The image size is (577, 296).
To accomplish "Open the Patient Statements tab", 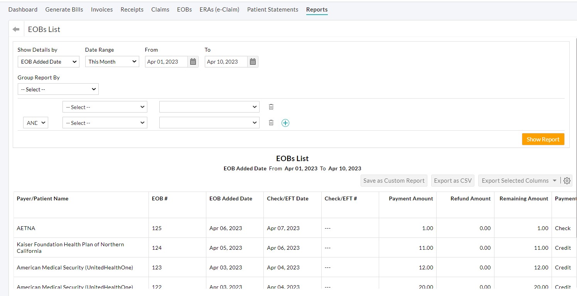I will pos(272,9).
